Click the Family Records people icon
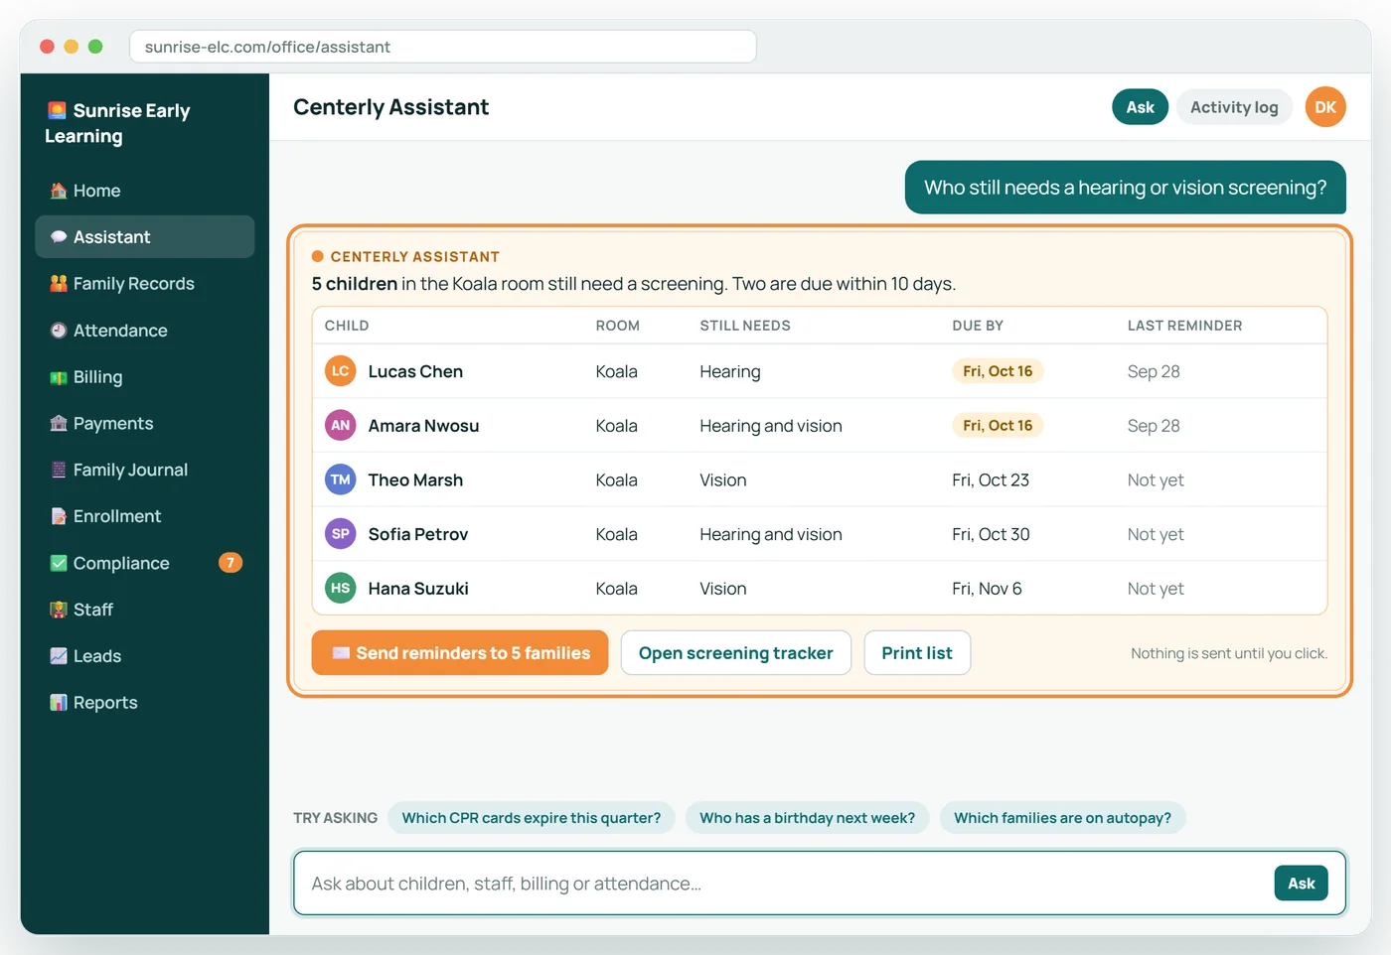 tap(59, 284)
